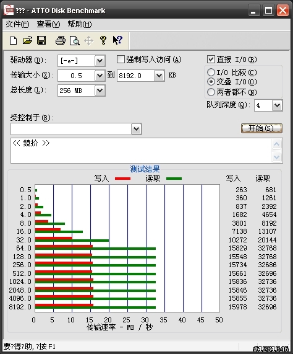Click the write value 10272

238,240
